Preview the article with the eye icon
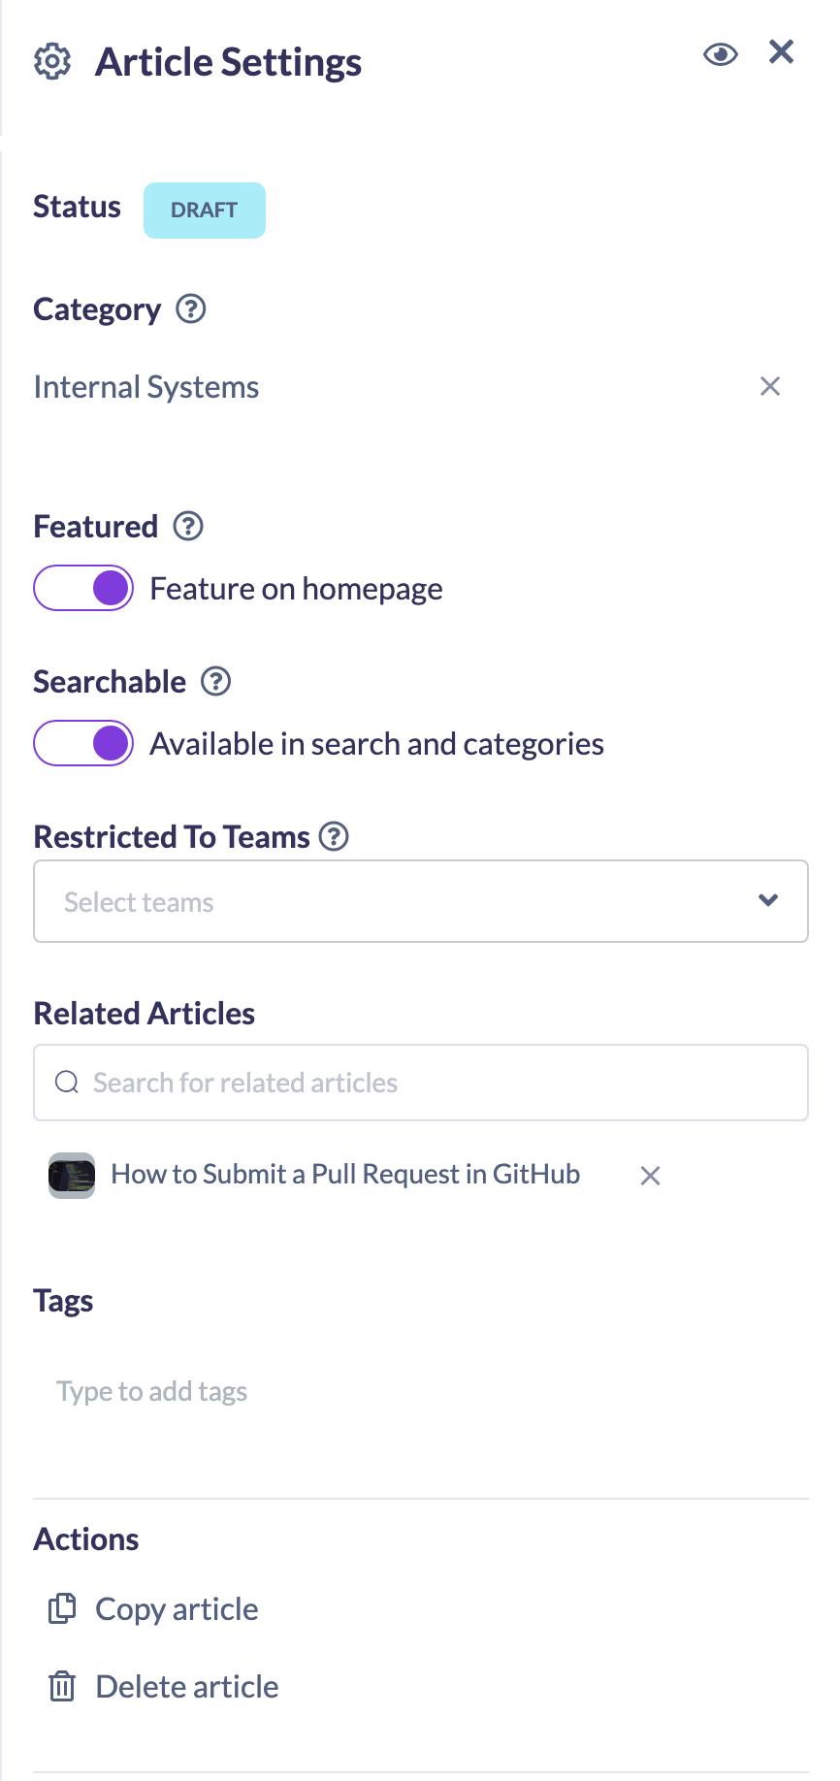Screen dimensions: 840x1781 (721, 54)
